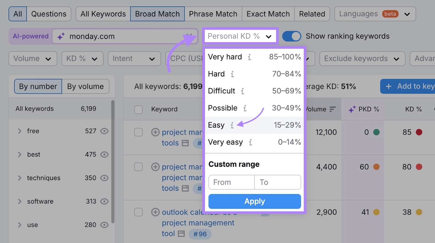Screen dimensions: 435x243
Task: Expand the best keyword group in the sidebar
Action: (19, 154)
